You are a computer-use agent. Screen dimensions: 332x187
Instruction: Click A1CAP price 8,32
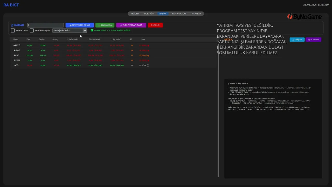pyautogui.click(x=30, y=50)
